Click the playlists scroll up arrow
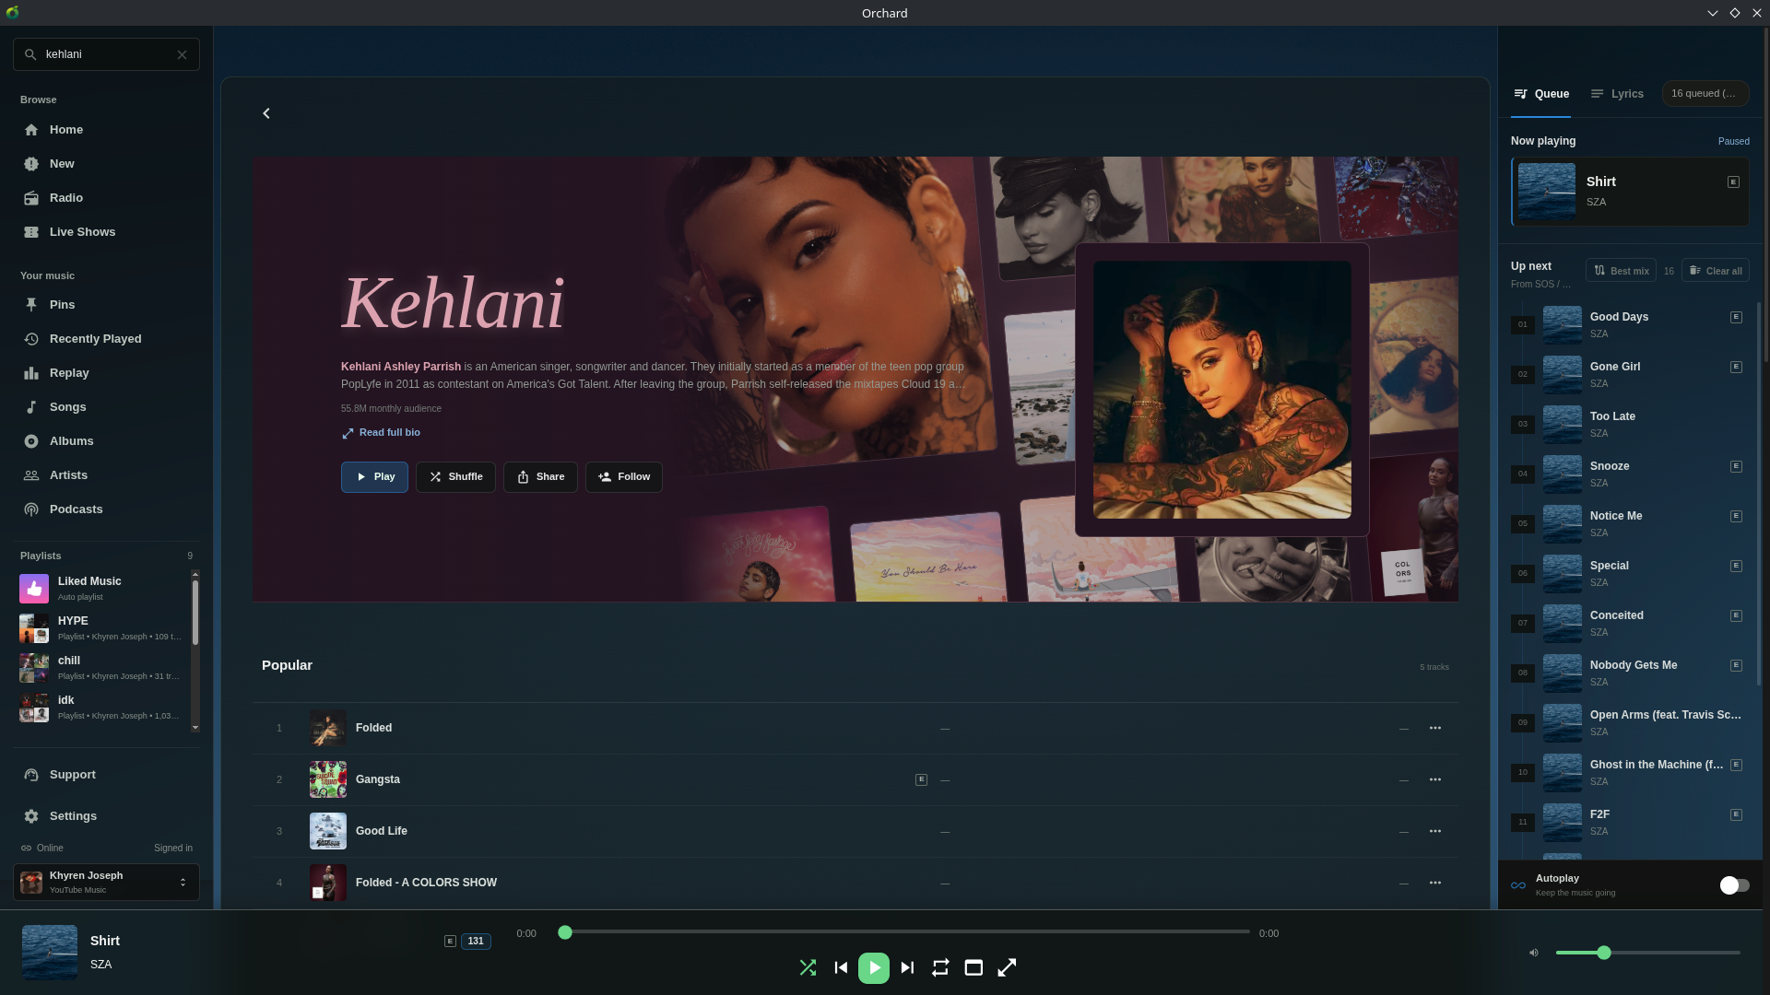1770x995 pixels. (x=195, y=574)
